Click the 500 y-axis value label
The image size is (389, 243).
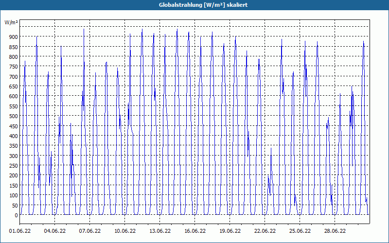14,116
